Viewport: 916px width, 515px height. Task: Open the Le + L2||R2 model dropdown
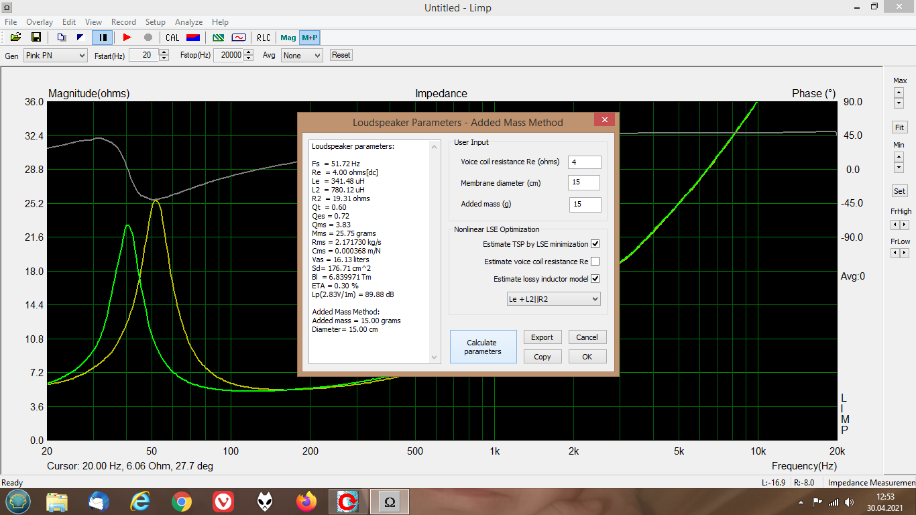554,299
